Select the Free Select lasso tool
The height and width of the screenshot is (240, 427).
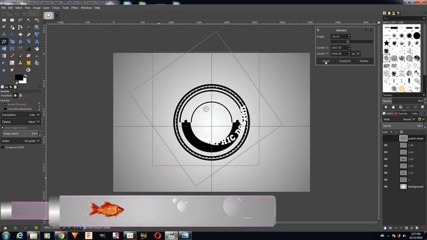(x=21, y=20)
